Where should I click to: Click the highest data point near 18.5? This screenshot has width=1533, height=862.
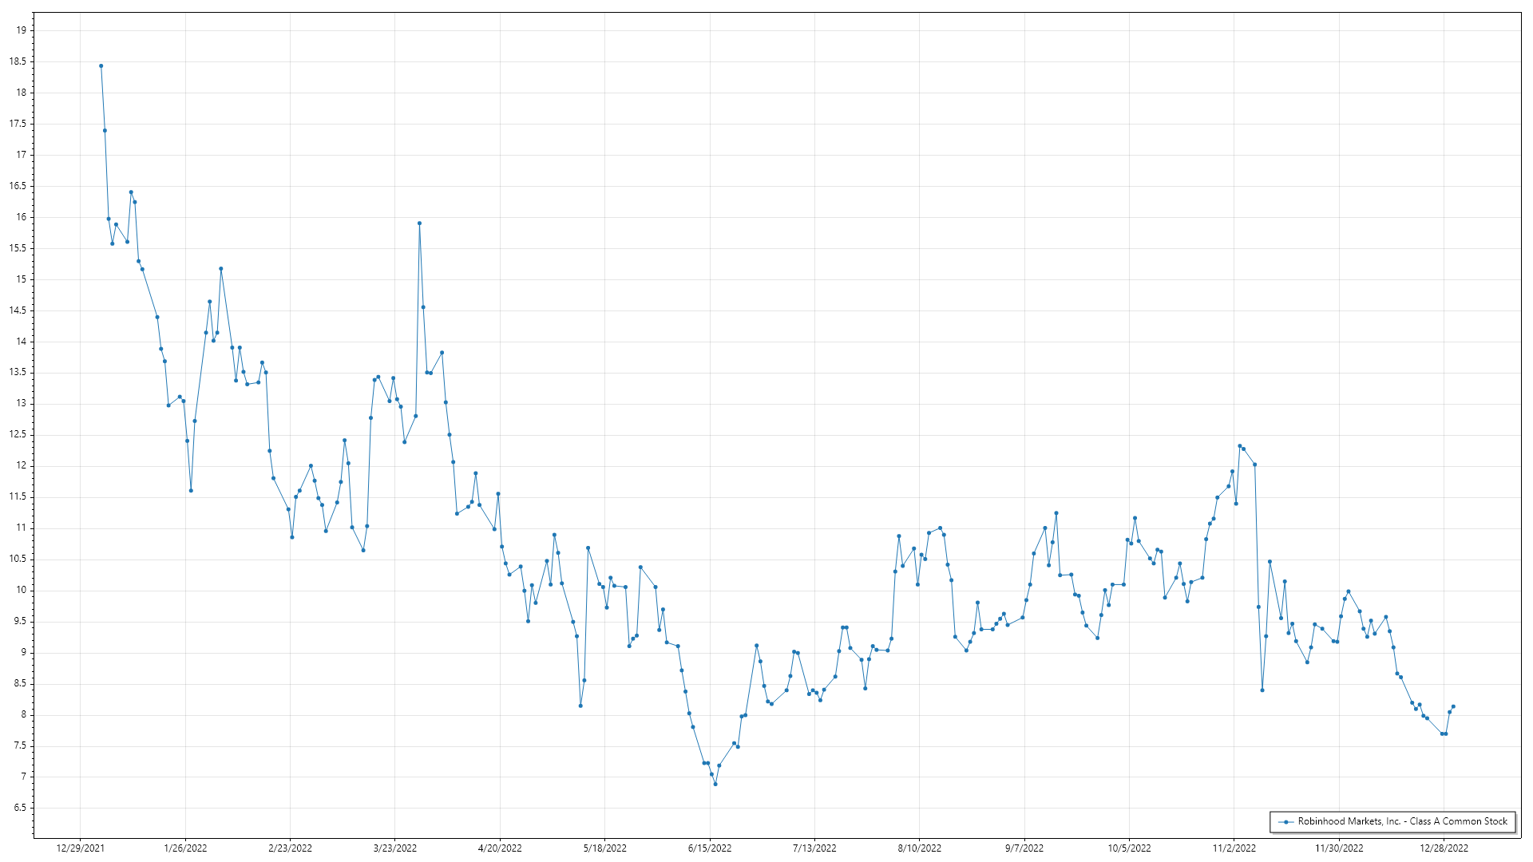(101, 66)
